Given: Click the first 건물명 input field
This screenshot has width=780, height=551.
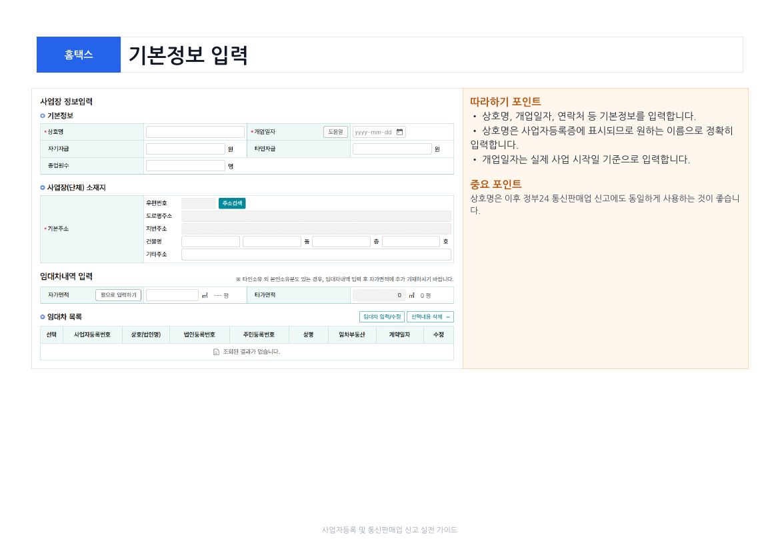Looking at the screenshot, I should pos(211,242).
